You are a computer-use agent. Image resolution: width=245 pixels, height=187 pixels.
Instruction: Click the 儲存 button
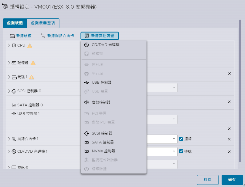(232, 180)
